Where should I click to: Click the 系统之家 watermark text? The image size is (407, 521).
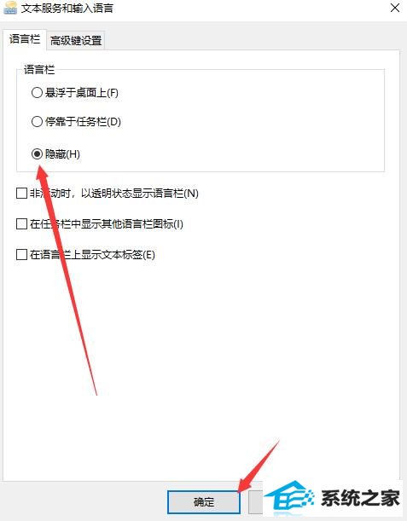click(x=360, y=499)
